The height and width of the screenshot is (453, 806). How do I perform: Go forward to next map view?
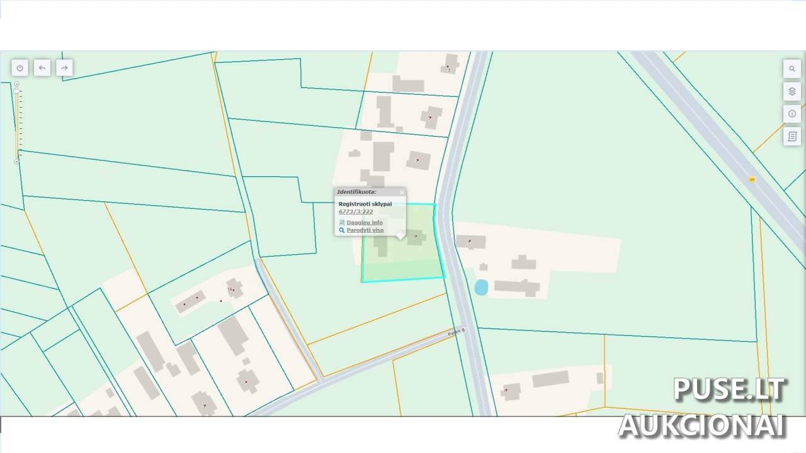point(64,68)
